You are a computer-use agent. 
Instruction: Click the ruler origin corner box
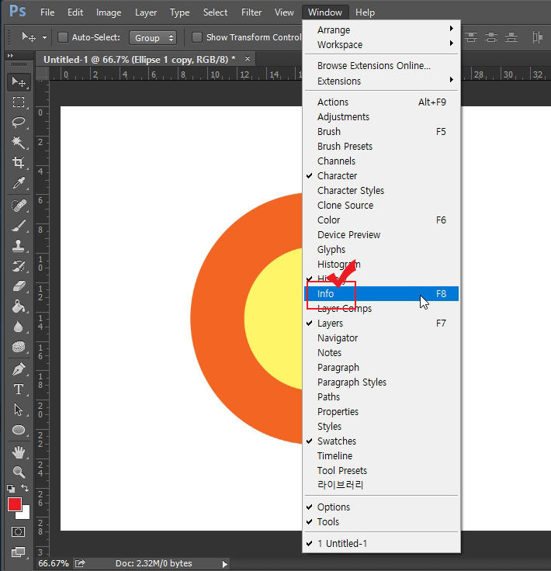[x=42, y=73]
